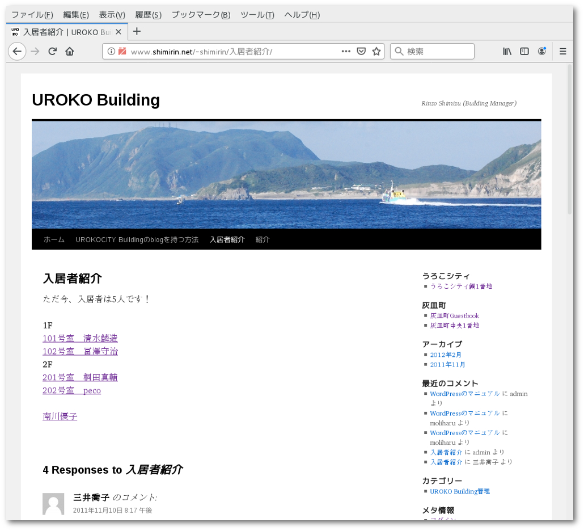
Task: Click in the 検索 search field
Action: [438, 51]
